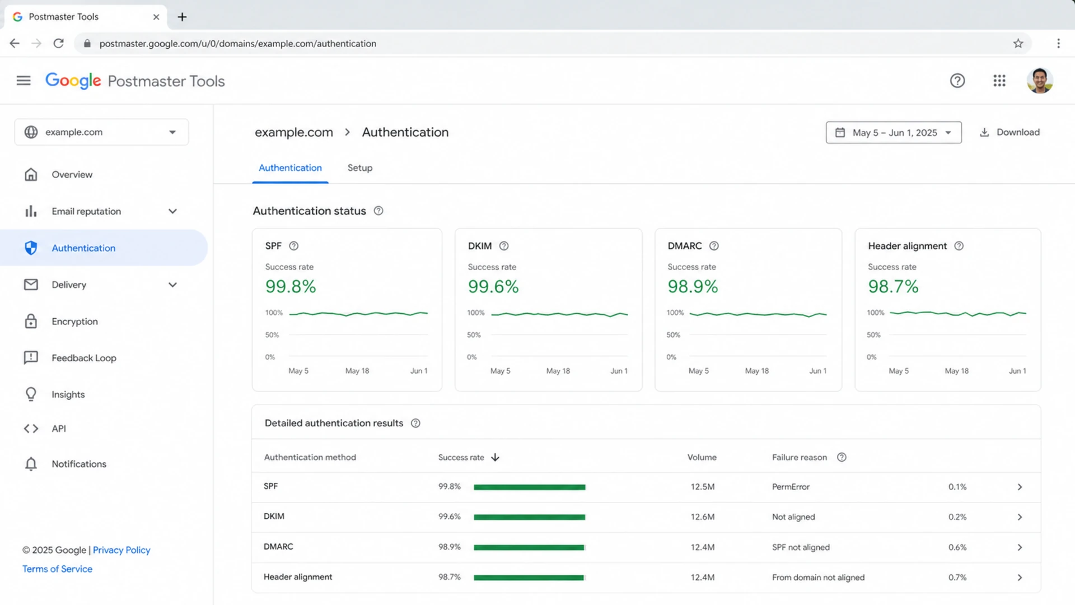Open Feedback Loop in the sidebar
1075x605 pixels.
pos(84,358)
